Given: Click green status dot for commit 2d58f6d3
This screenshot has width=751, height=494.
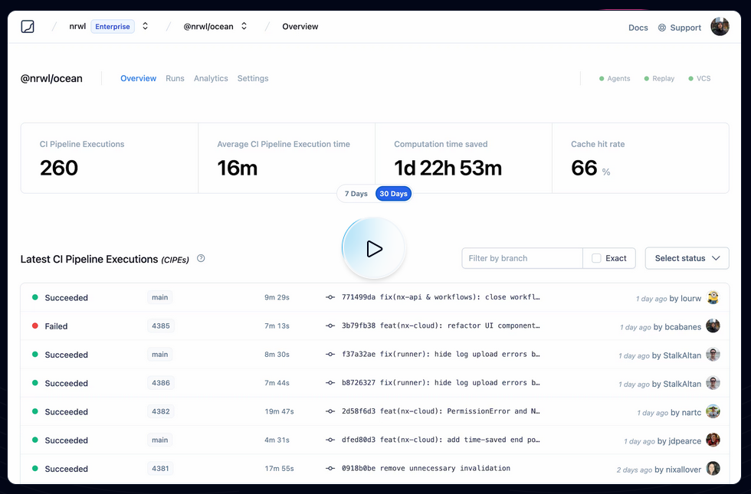Looking at the screenshot, I should 35,411.
